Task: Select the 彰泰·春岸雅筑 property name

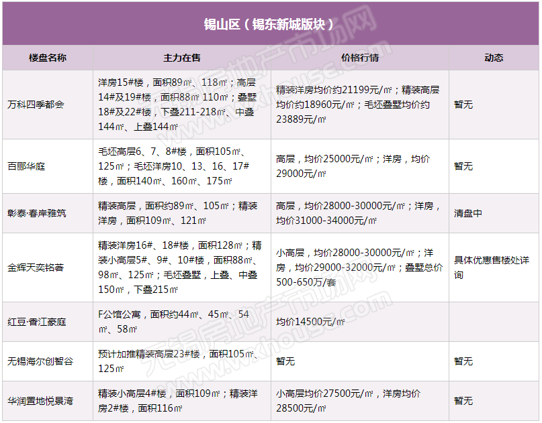Action: [x=37, y=213]
